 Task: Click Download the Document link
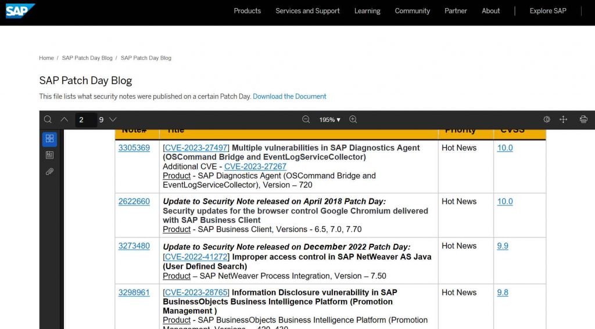point(289,96)
